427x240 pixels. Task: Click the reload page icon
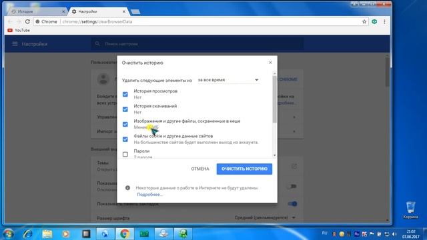[27, 21]
